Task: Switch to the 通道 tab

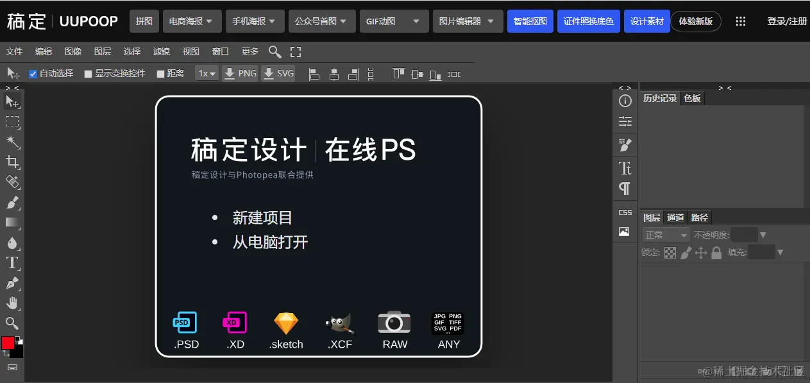Action: coord(675,217)
